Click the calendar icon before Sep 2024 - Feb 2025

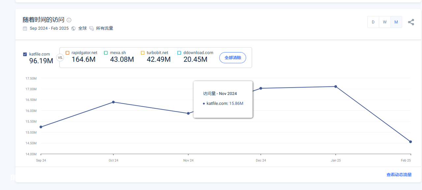click(25, 28)
